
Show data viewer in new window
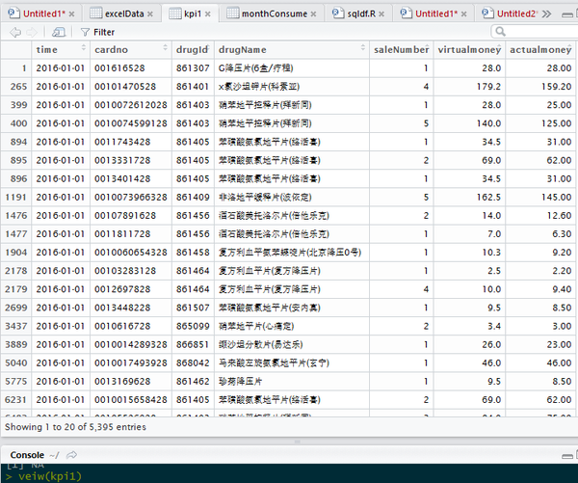59,32
